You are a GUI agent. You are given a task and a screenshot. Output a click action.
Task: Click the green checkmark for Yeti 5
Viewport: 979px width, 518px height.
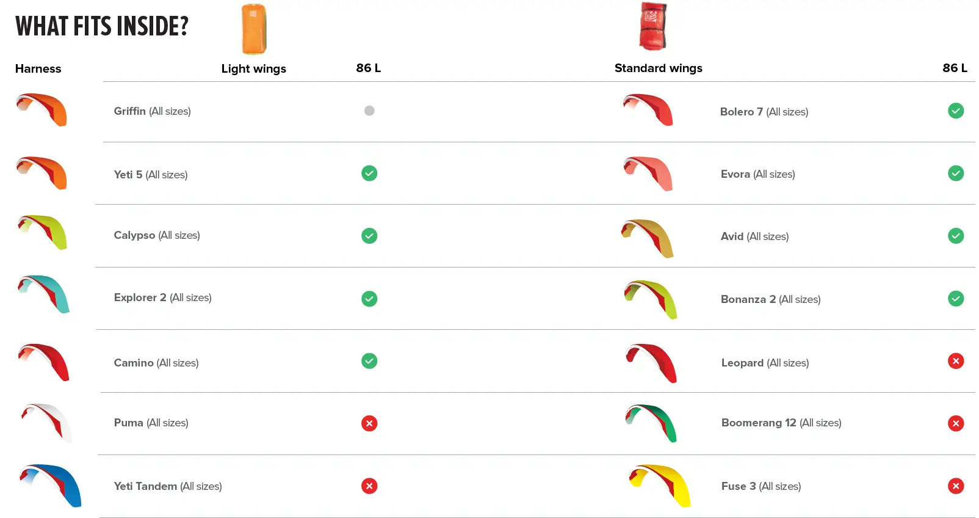[369, 173]
